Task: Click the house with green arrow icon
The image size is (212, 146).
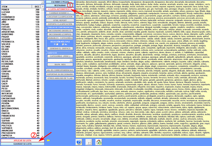Action: [98, 142]
